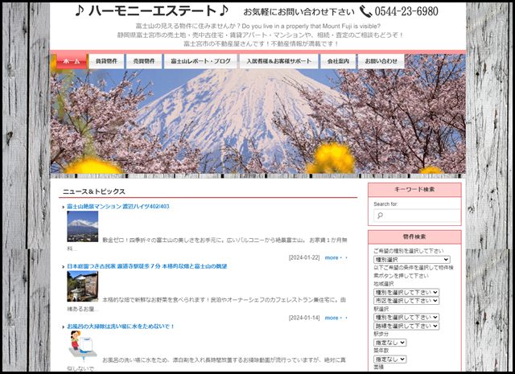This screenshot has width=515, height=374.
Task: Click the 物件検索 panel header
Action: tap(414, 236)
